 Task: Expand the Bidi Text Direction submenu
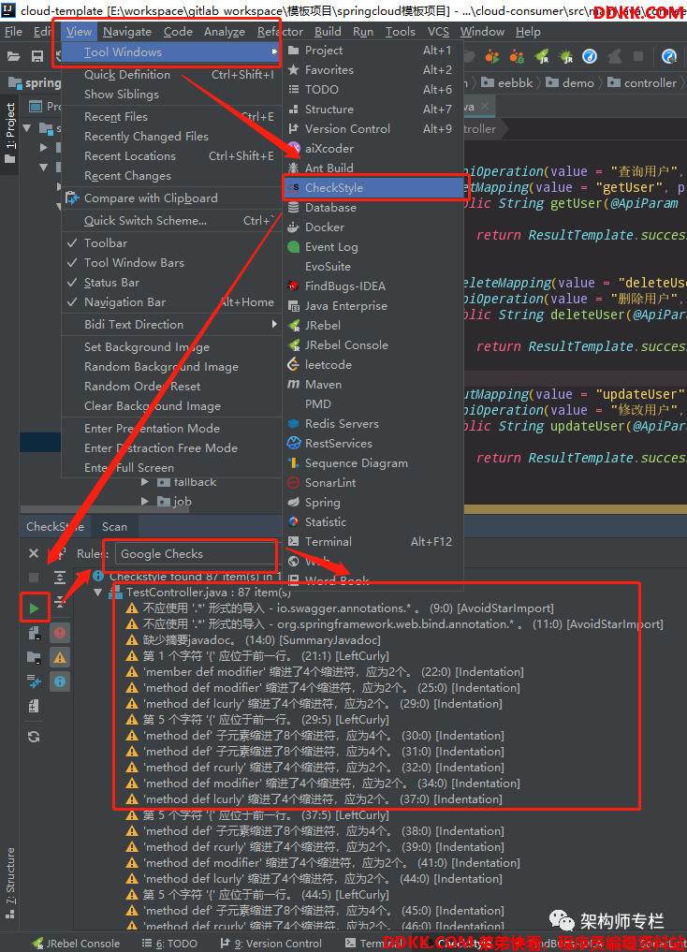[171, 324]
